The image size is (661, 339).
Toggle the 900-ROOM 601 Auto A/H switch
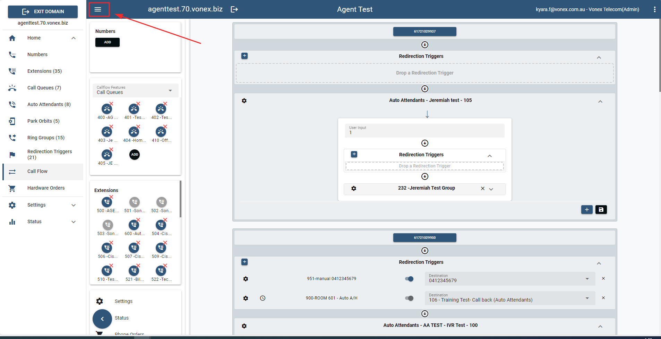coord(409,298)
